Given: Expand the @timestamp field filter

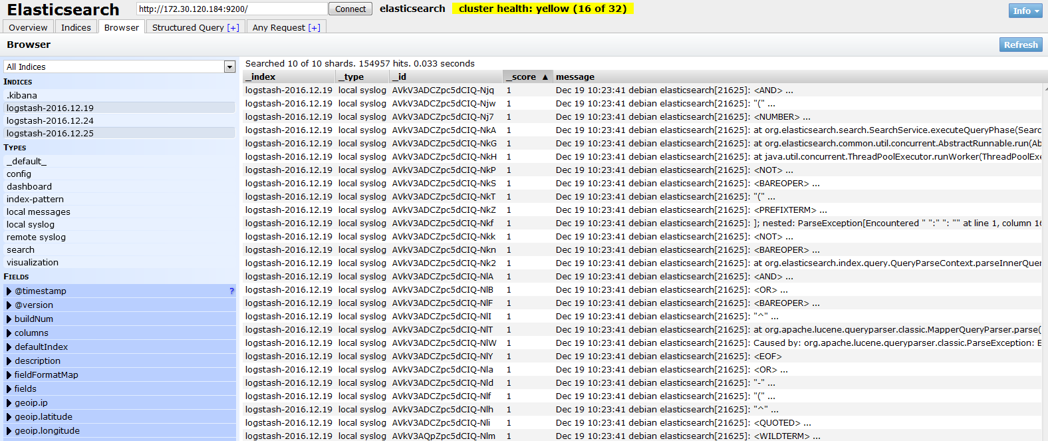Looking at the screenshot, I should pos(120,291).
